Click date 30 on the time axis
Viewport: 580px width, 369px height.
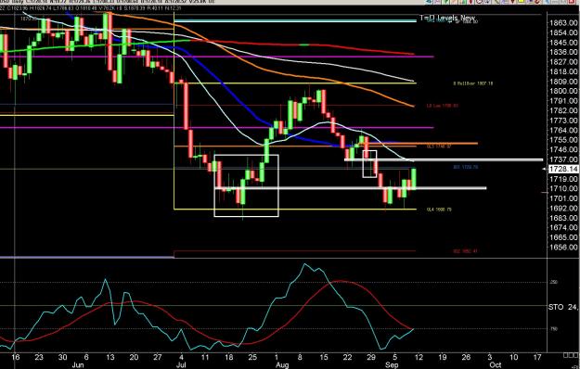click(x=62, y=357)
